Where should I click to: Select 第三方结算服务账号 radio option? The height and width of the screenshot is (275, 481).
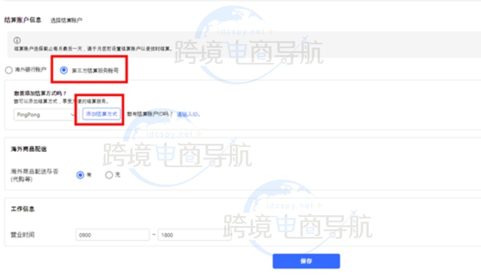click(64, 70)
